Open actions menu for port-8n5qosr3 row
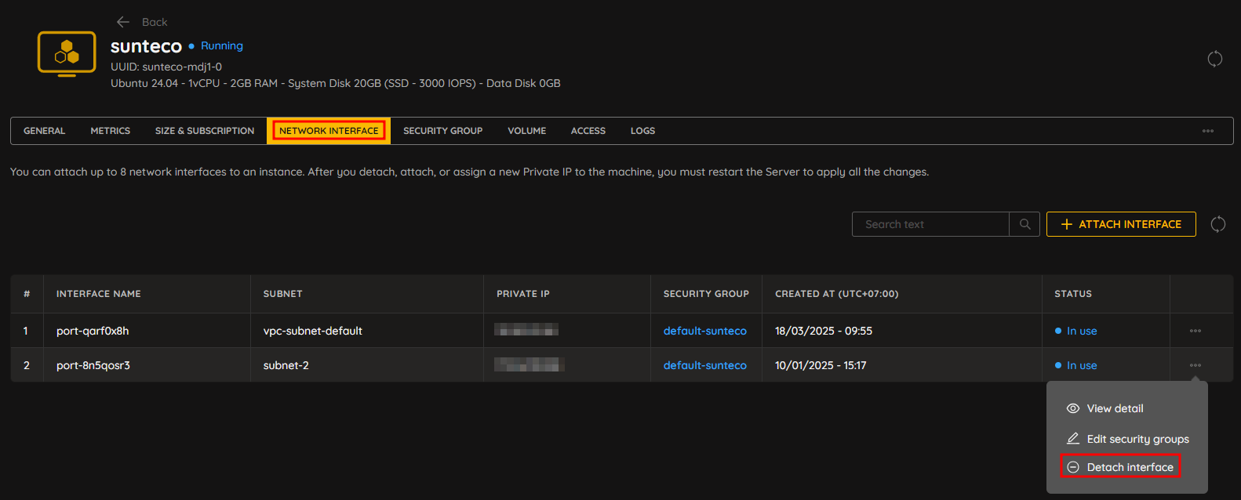Viewport: 1241px width, 500px height. tap(1195, 365)
